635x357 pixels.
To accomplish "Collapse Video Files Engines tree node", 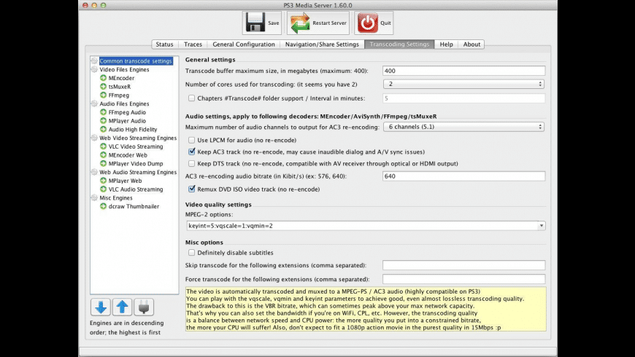I will tap(94, 69).
